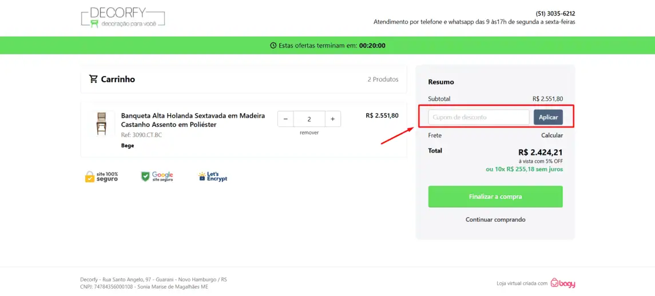Click Continuar comprando

pyautogui.click(x=495, y=219)
